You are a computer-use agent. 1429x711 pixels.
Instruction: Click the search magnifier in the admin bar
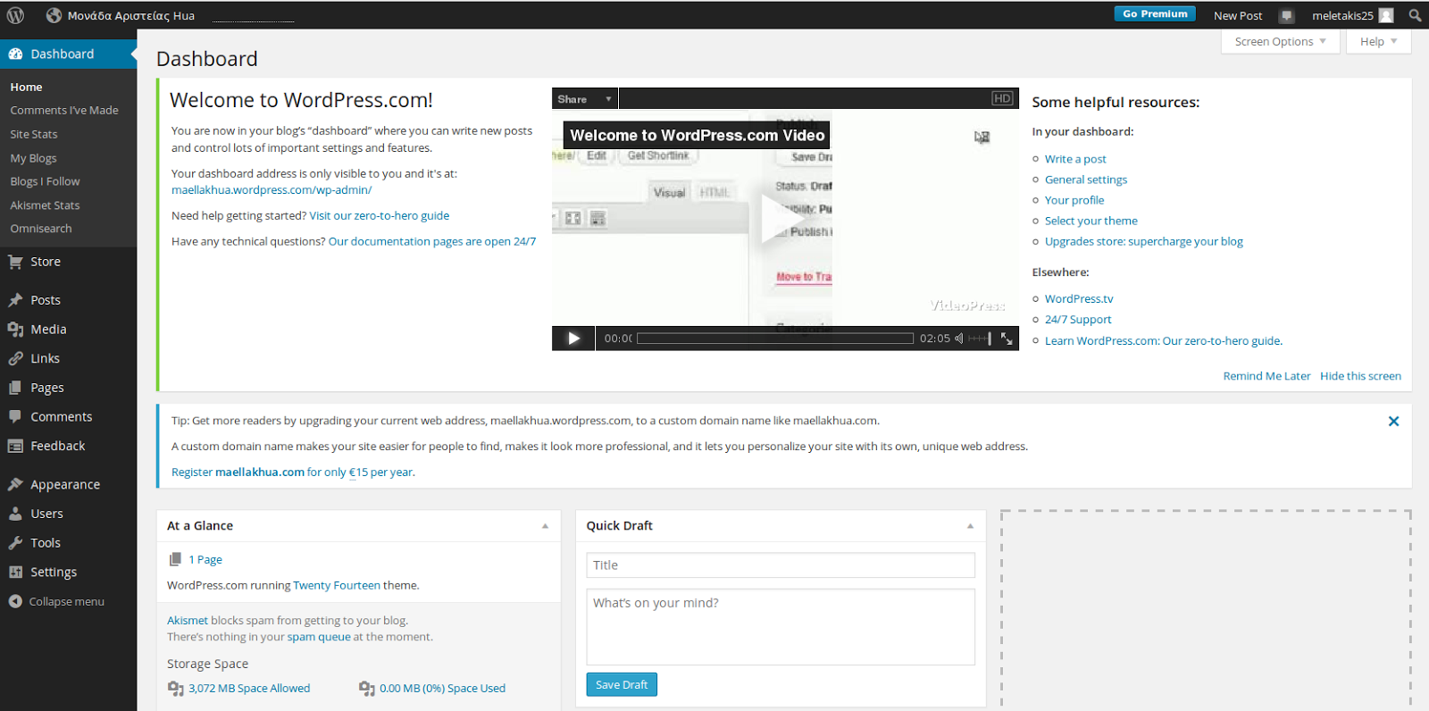tap(1415, 15)
